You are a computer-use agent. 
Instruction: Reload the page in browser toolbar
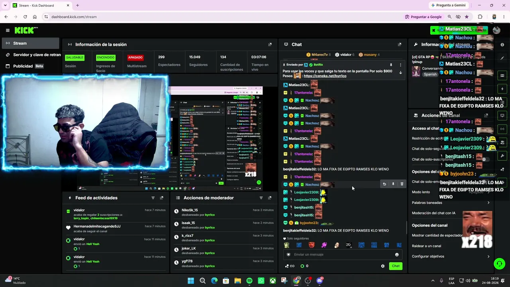click(25, 17)
